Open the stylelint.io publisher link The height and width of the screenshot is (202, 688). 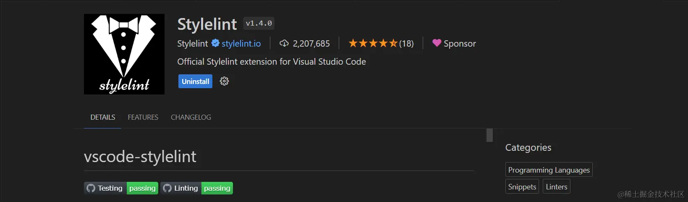[241, 44]
